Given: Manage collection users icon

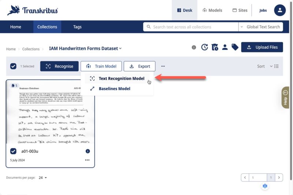Looking at the screenshot, I should point(225,47).
